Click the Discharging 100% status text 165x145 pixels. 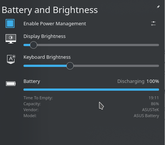138,81
